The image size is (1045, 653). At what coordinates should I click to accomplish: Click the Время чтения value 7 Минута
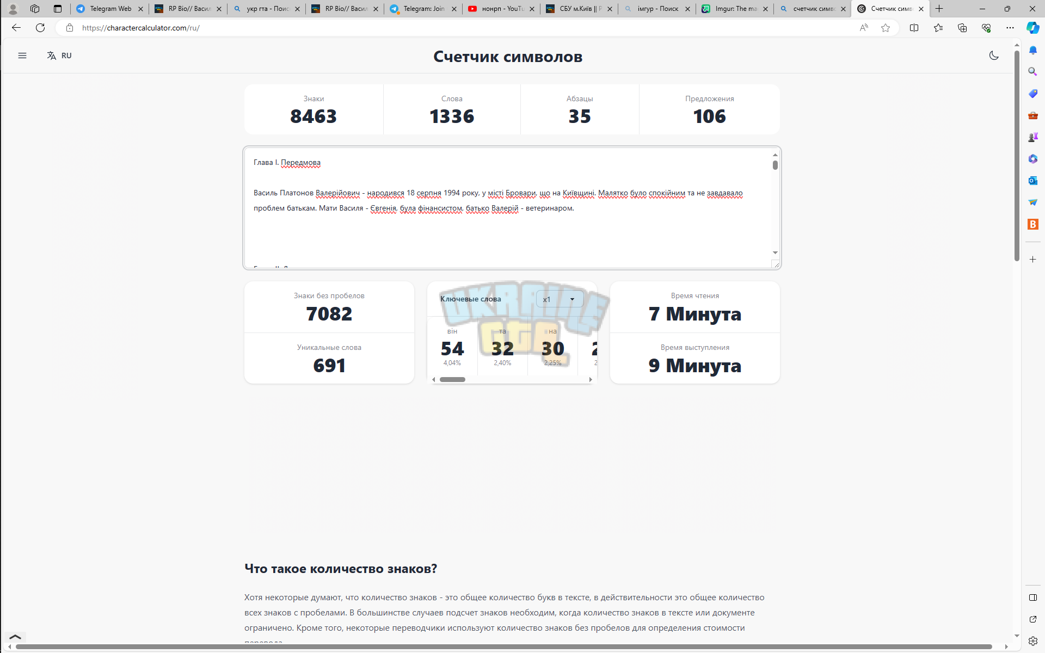click(695, 314)
